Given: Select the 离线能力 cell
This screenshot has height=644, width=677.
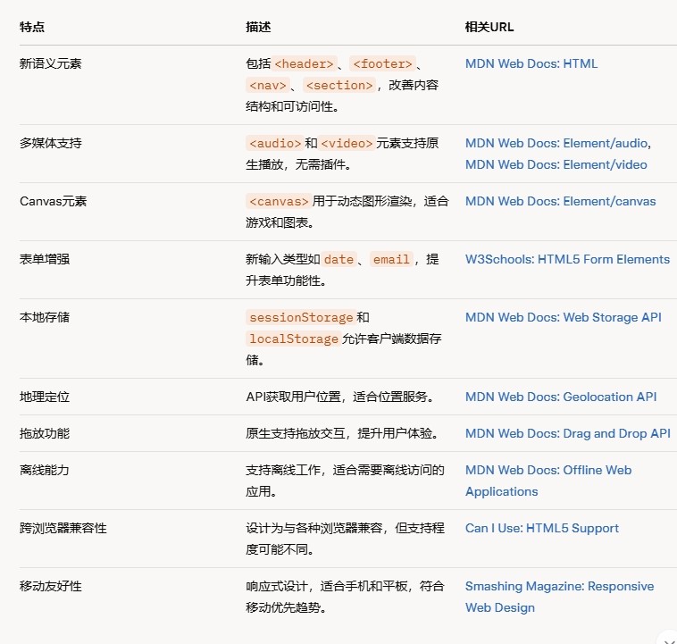Looking at the screenshot, I should (x=45, y=470).
